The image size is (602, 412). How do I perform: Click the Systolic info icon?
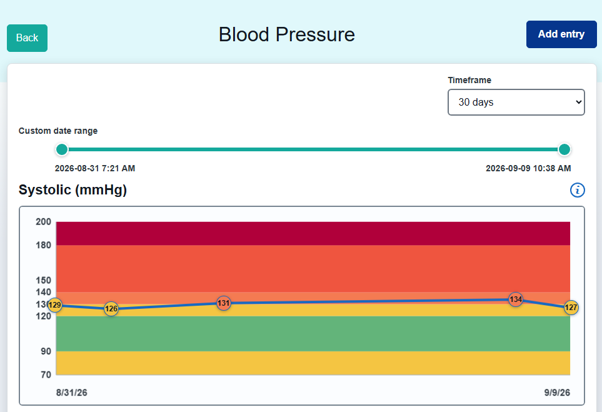(578, 190)
